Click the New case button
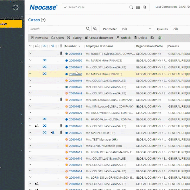Image resolution: width=190 pixels, height=190 pixels. click(40, 38)
